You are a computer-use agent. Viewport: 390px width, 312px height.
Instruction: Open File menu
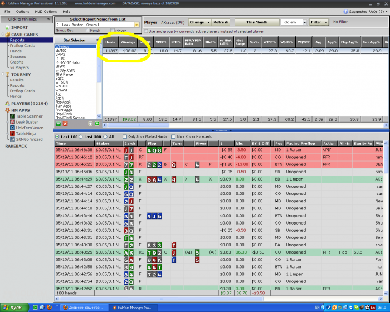point(7,12)
